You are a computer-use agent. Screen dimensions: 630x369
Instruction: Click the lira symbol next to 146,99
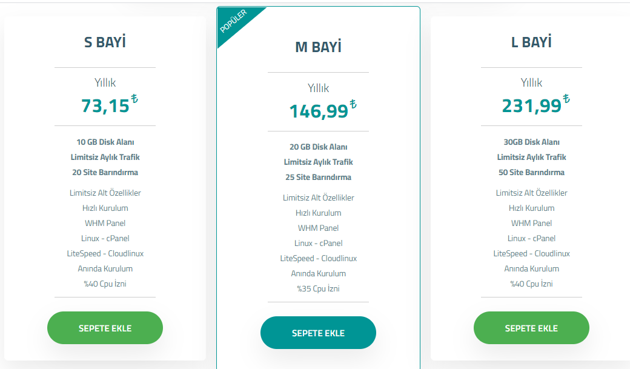tap(353, 104)
